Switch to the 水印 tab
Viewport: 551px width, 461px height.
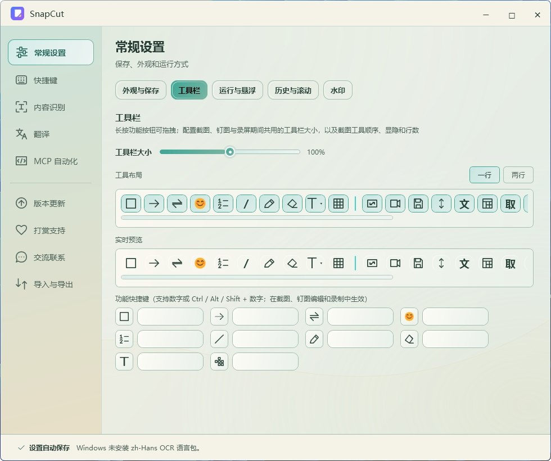tap(338, 91)
